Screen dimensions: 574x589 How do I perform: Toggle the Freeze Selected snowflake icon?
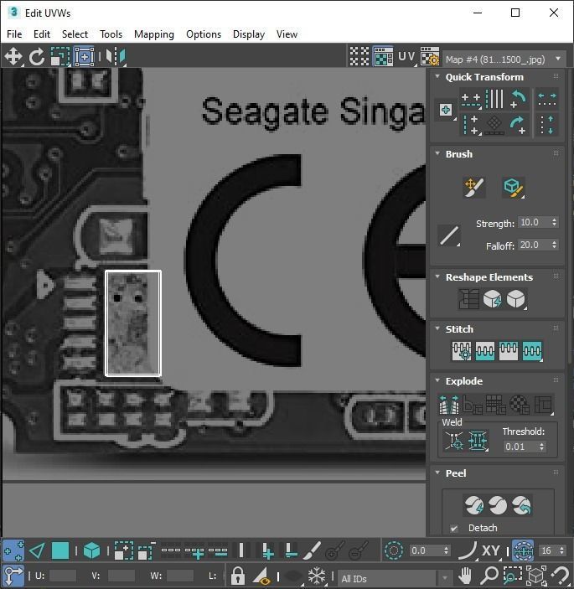coord(317,576)
